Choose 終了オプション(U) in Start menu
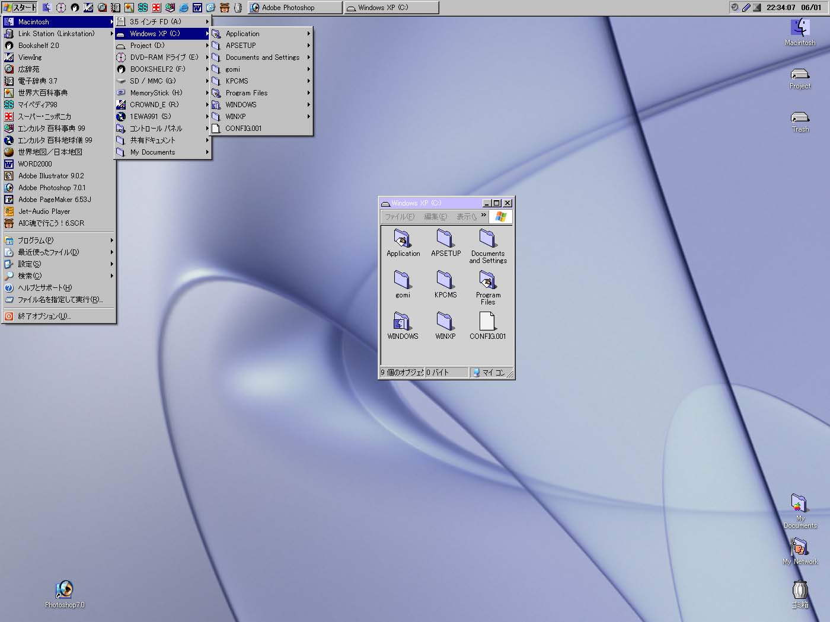 click(x=58, y=316)
